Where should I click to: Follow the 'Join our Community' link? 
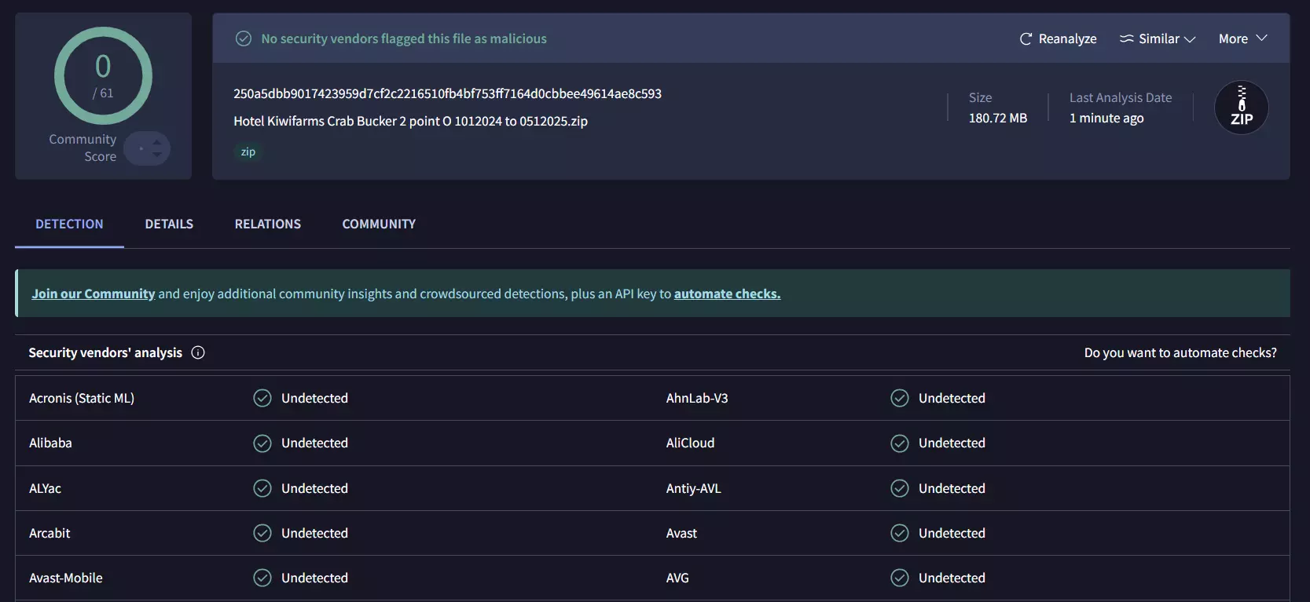[94, 294]
